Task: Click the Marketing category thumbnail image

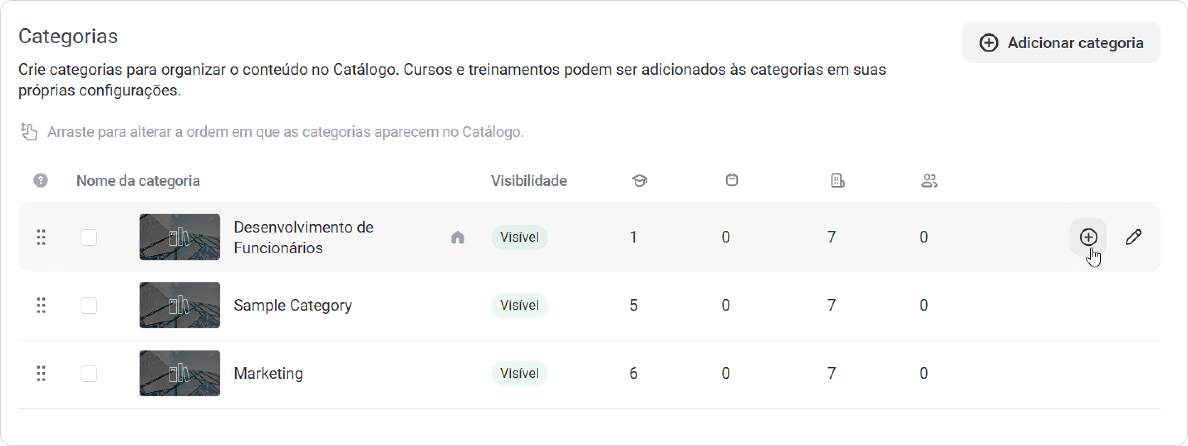Action: click(180, 374)
